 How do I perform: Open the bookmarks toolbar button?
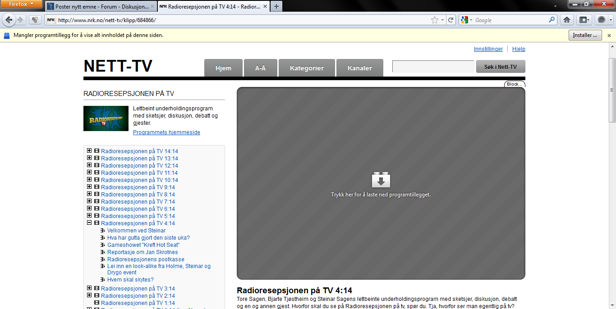584,20
